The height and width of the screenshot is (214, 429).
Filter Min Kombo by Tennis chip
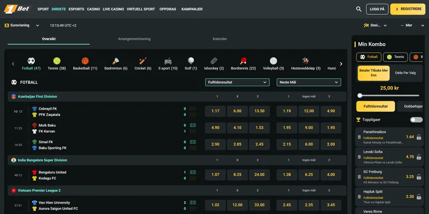click(395, 57)
